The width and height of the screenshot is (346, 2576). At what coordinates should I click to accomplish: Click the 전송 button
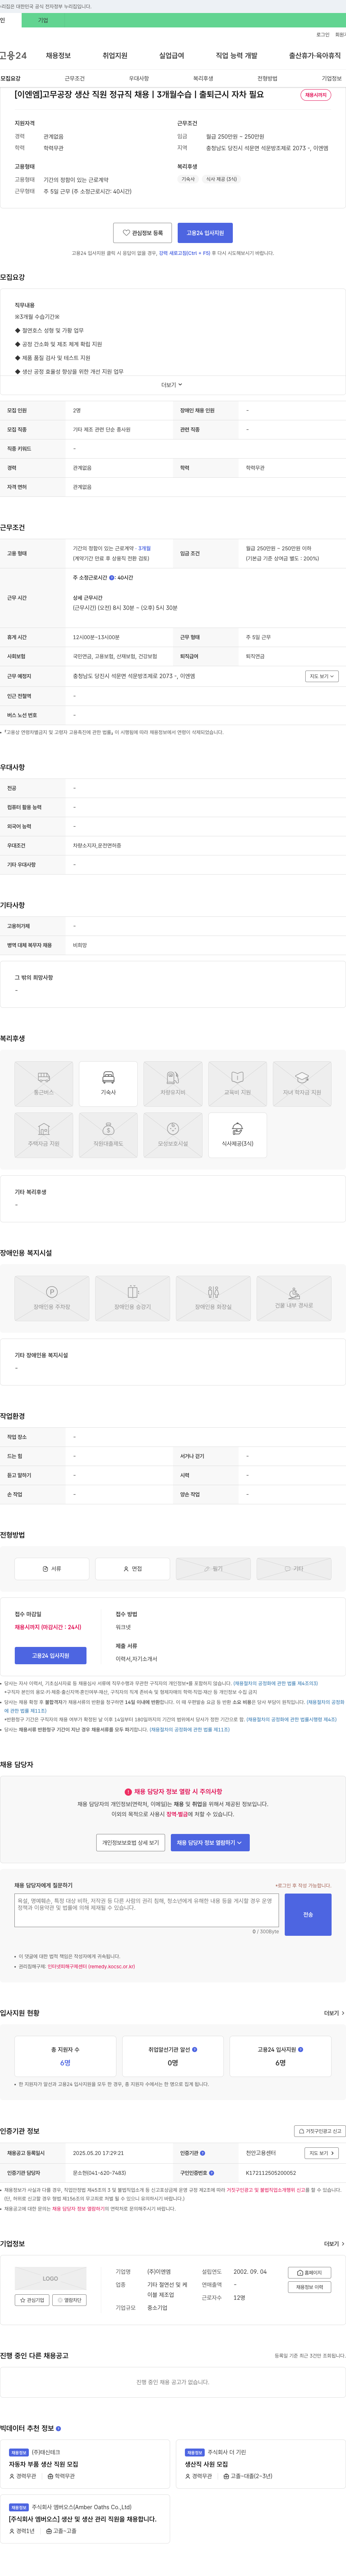pos(308,1914)
